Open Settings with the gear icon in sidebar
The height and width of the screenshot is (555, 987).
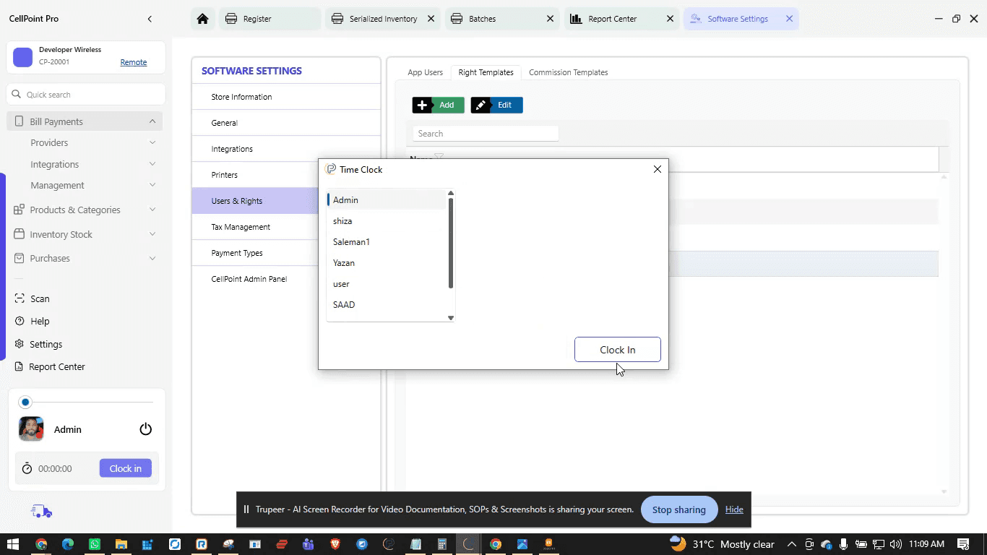click(38, 344)
